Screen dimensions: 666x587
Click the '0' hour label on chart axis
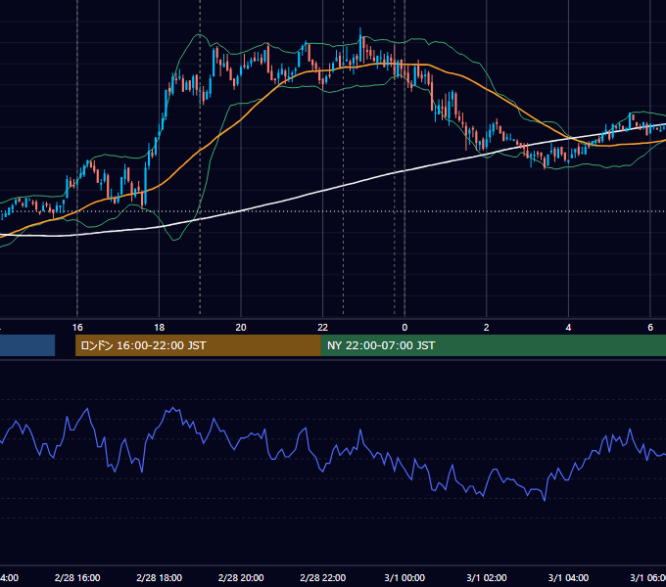coord(404,328)
